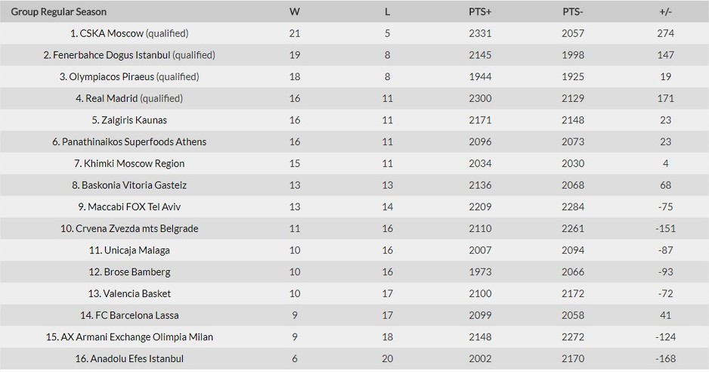Open the FC Barcelona Lassa entry
The width and height of the screenshot is (709, 372).
(x=138, y=316)
